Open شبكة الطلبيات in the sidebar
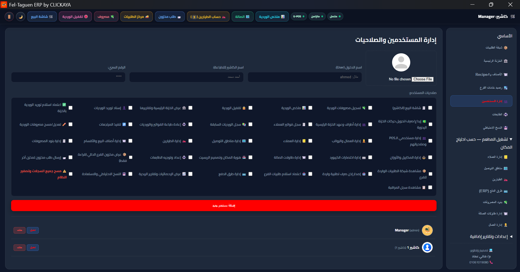Viewport: 520px width, 272px height. point(481,48)
